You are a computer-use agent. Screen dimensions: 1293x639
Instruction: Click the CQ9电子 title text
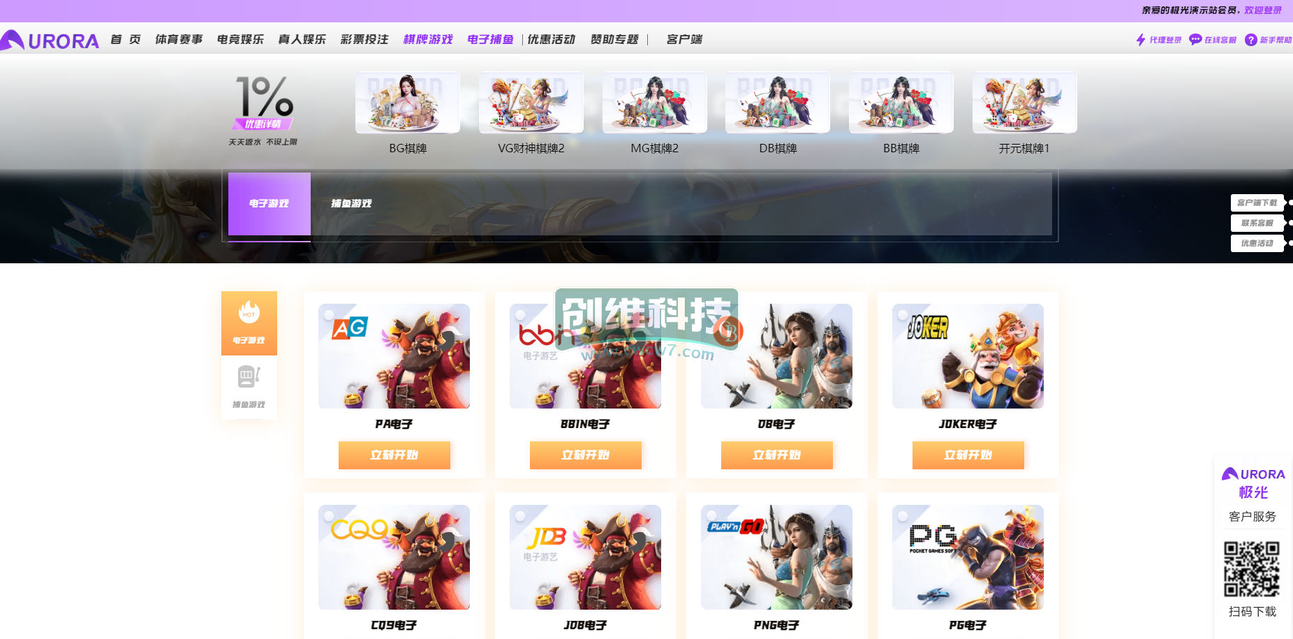(x=394, y=625)
